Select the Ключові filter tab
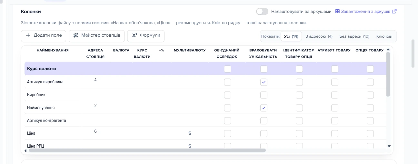418x164 pixels. coord(384,36)
